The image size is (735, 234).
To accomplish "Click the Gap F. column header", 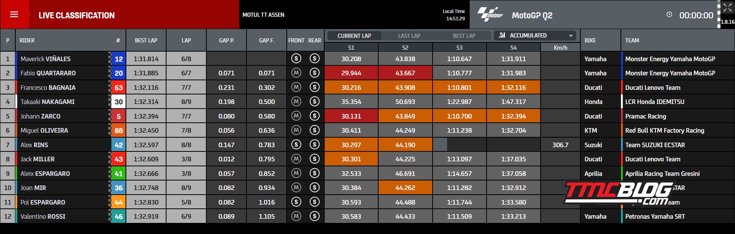I will point(266,40).
